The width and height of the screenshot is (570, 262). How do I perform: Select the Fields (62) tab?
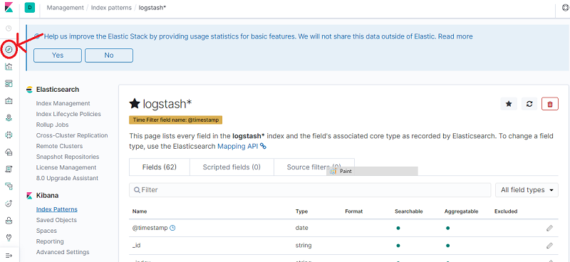159,167
